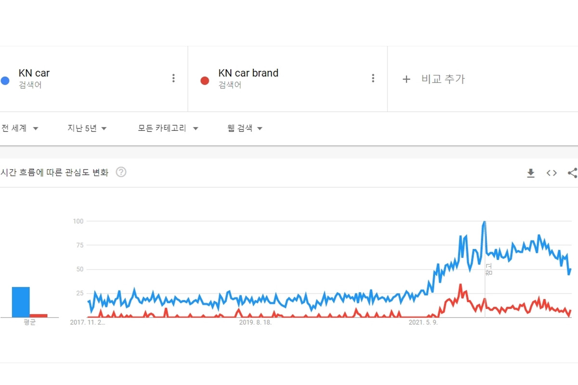Open the options menu for KN car
This screenshot has width=578, height=385.
(x=173, y=78)
